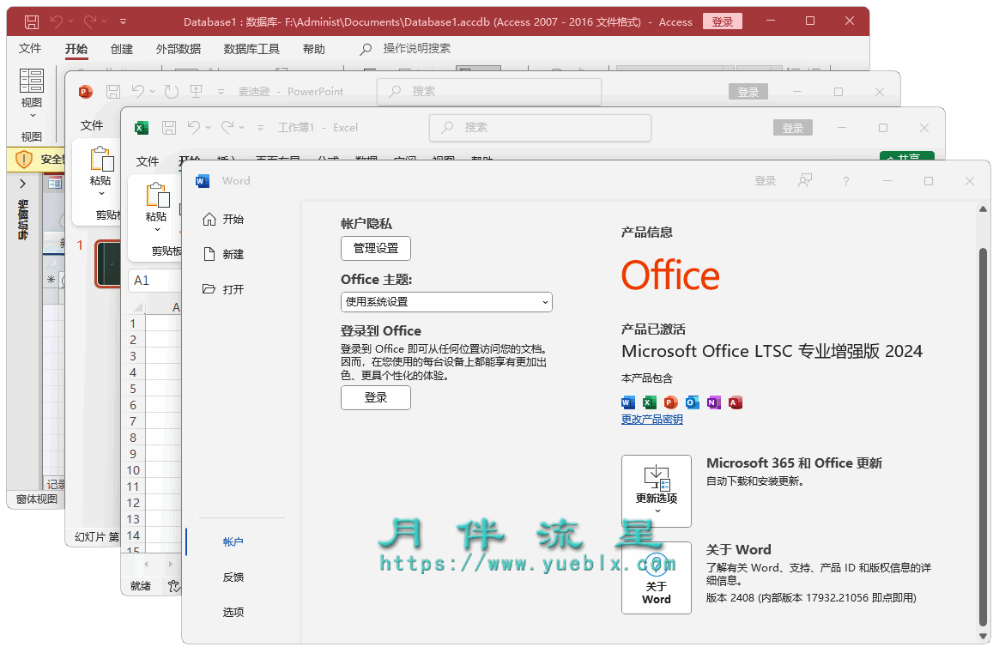Open 开始 home page in Word sidebar
This screenshot has height=653, width=999.
point(224,219)
